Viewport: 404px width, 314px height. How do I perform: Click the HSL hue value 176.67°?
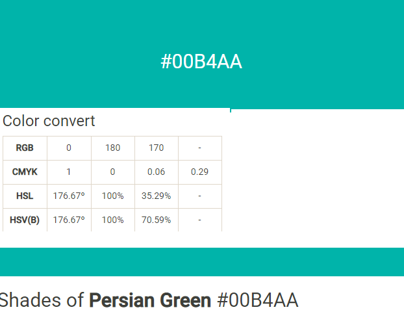click(69, 196)
